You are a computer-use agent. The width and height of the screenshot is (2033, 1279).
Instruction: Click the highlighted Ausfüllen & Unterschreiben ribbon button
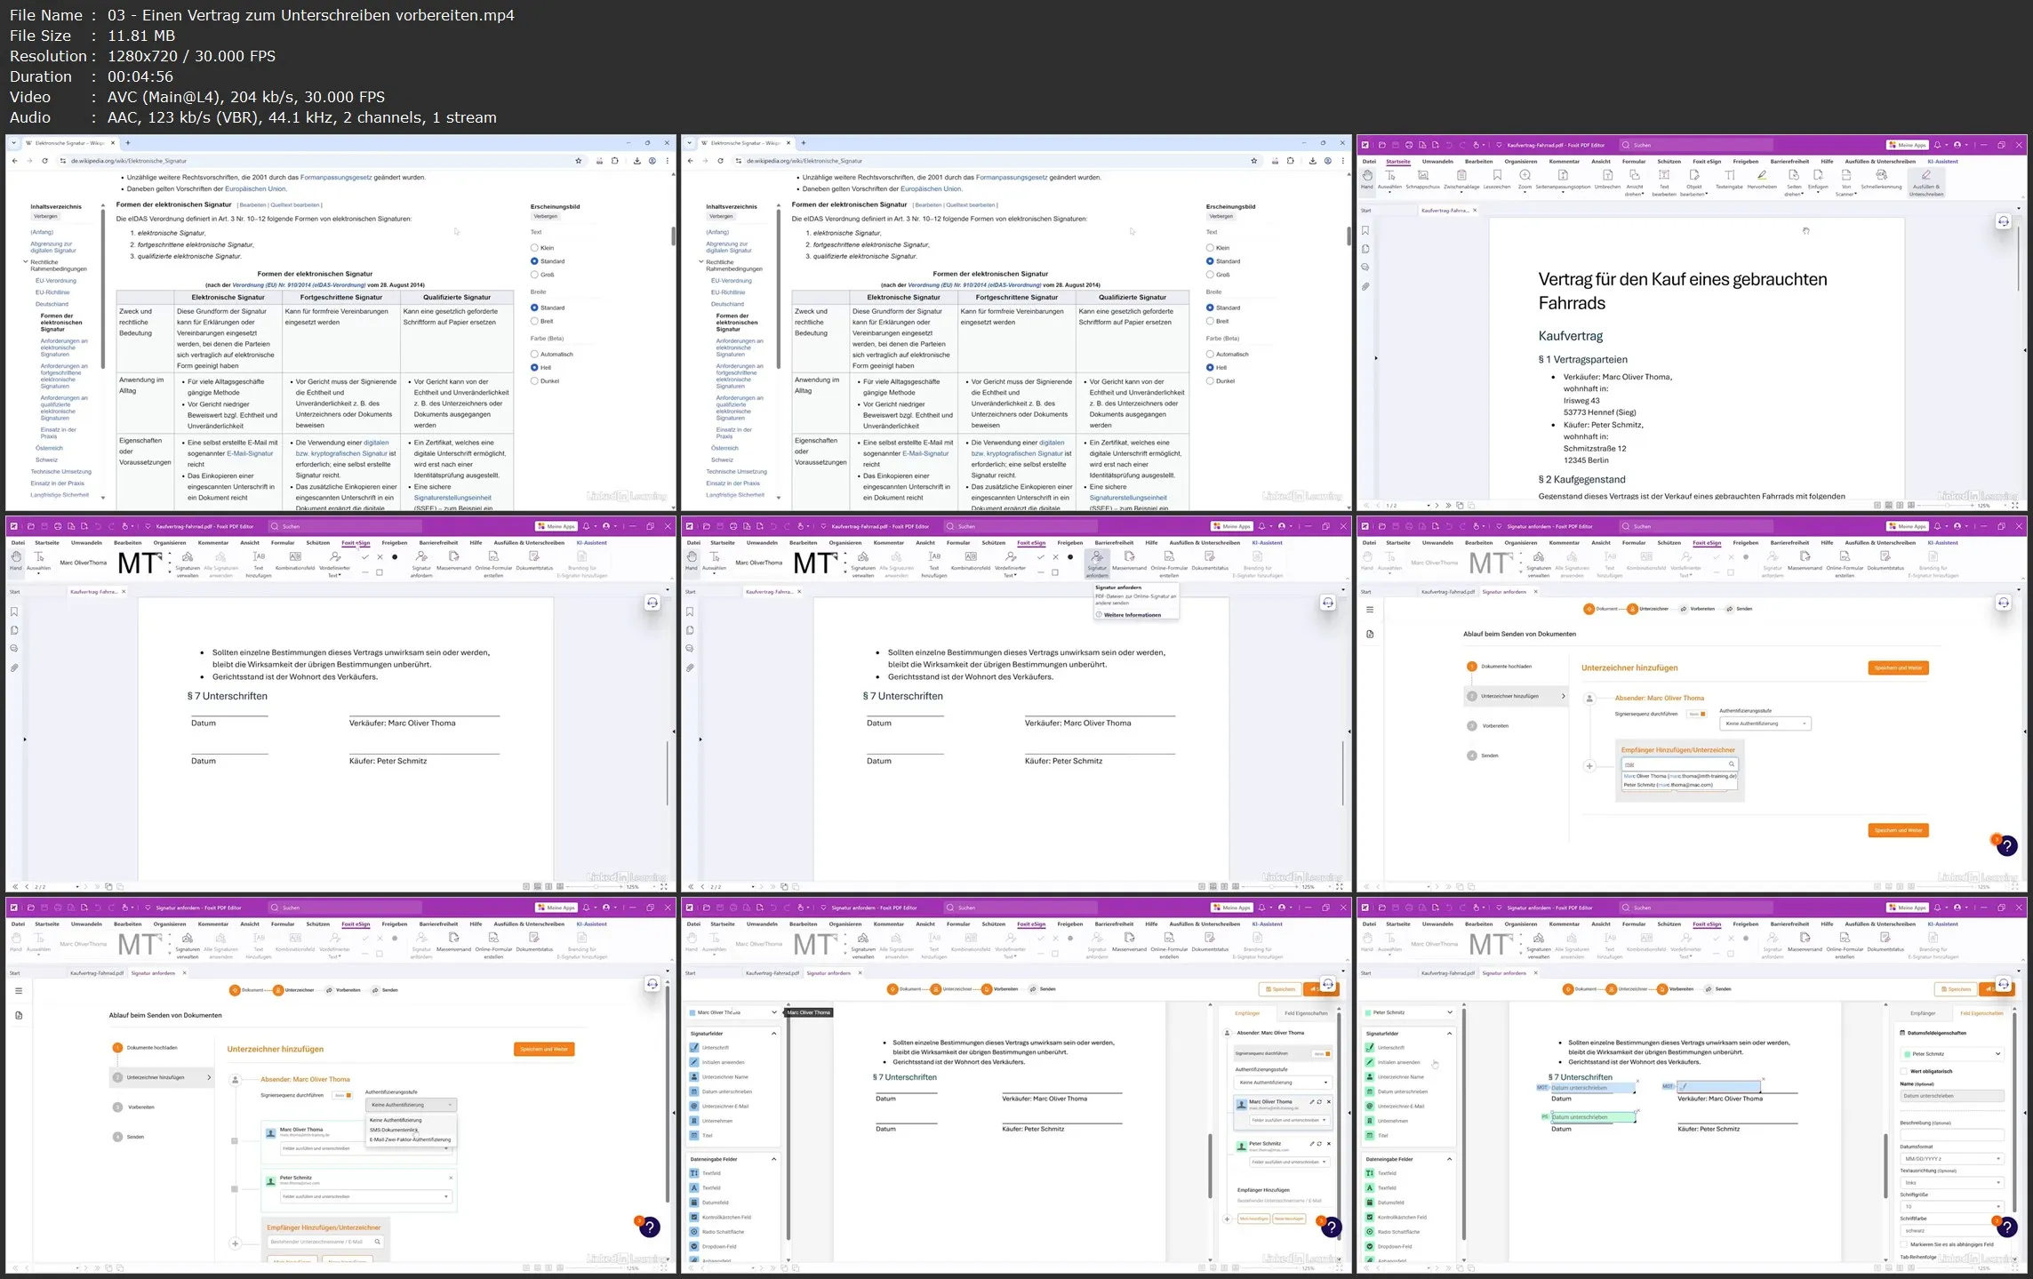[1926, 182]
